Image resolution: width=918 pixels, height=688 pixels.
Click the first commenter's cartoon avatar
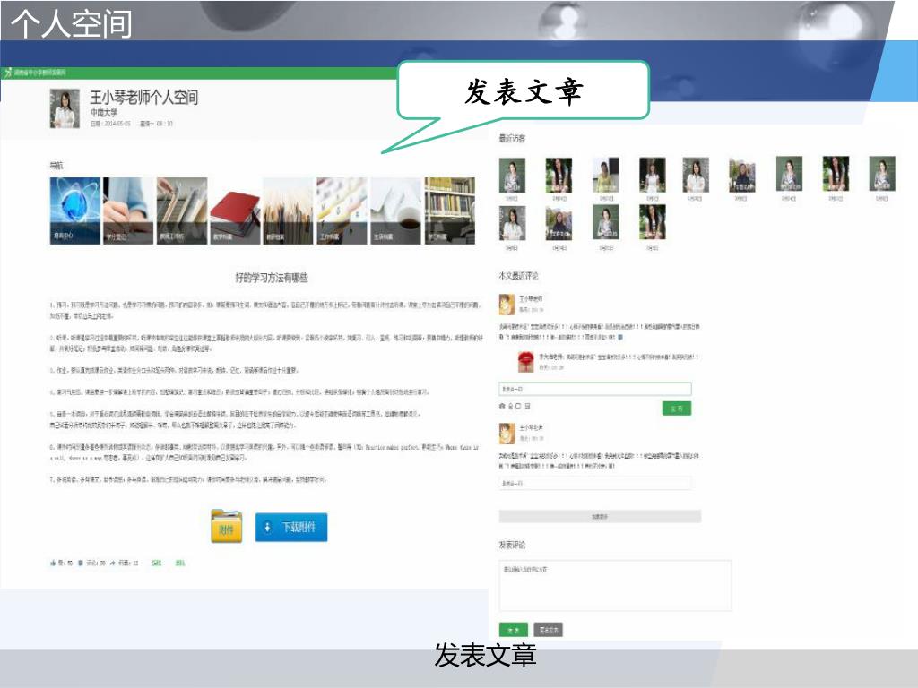click(x=507, y=305)
